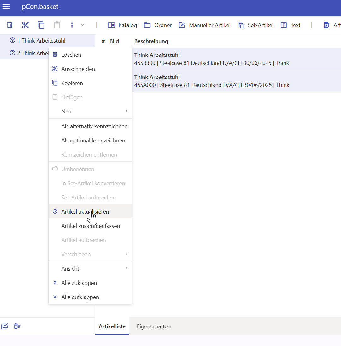This screenshot has width=341, height=346.
Task: Choose Artikel zusammenfassen
Action: tap(90, 226)
